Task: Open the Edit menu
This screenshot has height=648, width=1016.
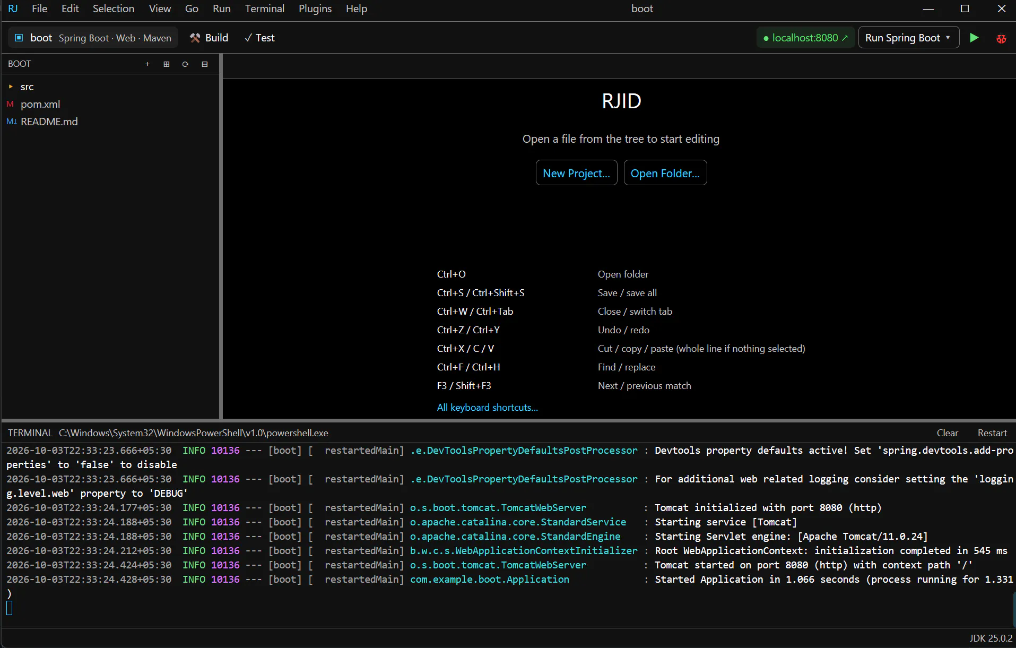Action: (70, 8)
